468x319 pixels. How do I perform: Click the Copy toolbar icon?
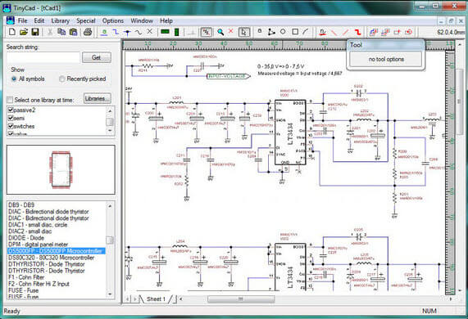pos(61,32)
